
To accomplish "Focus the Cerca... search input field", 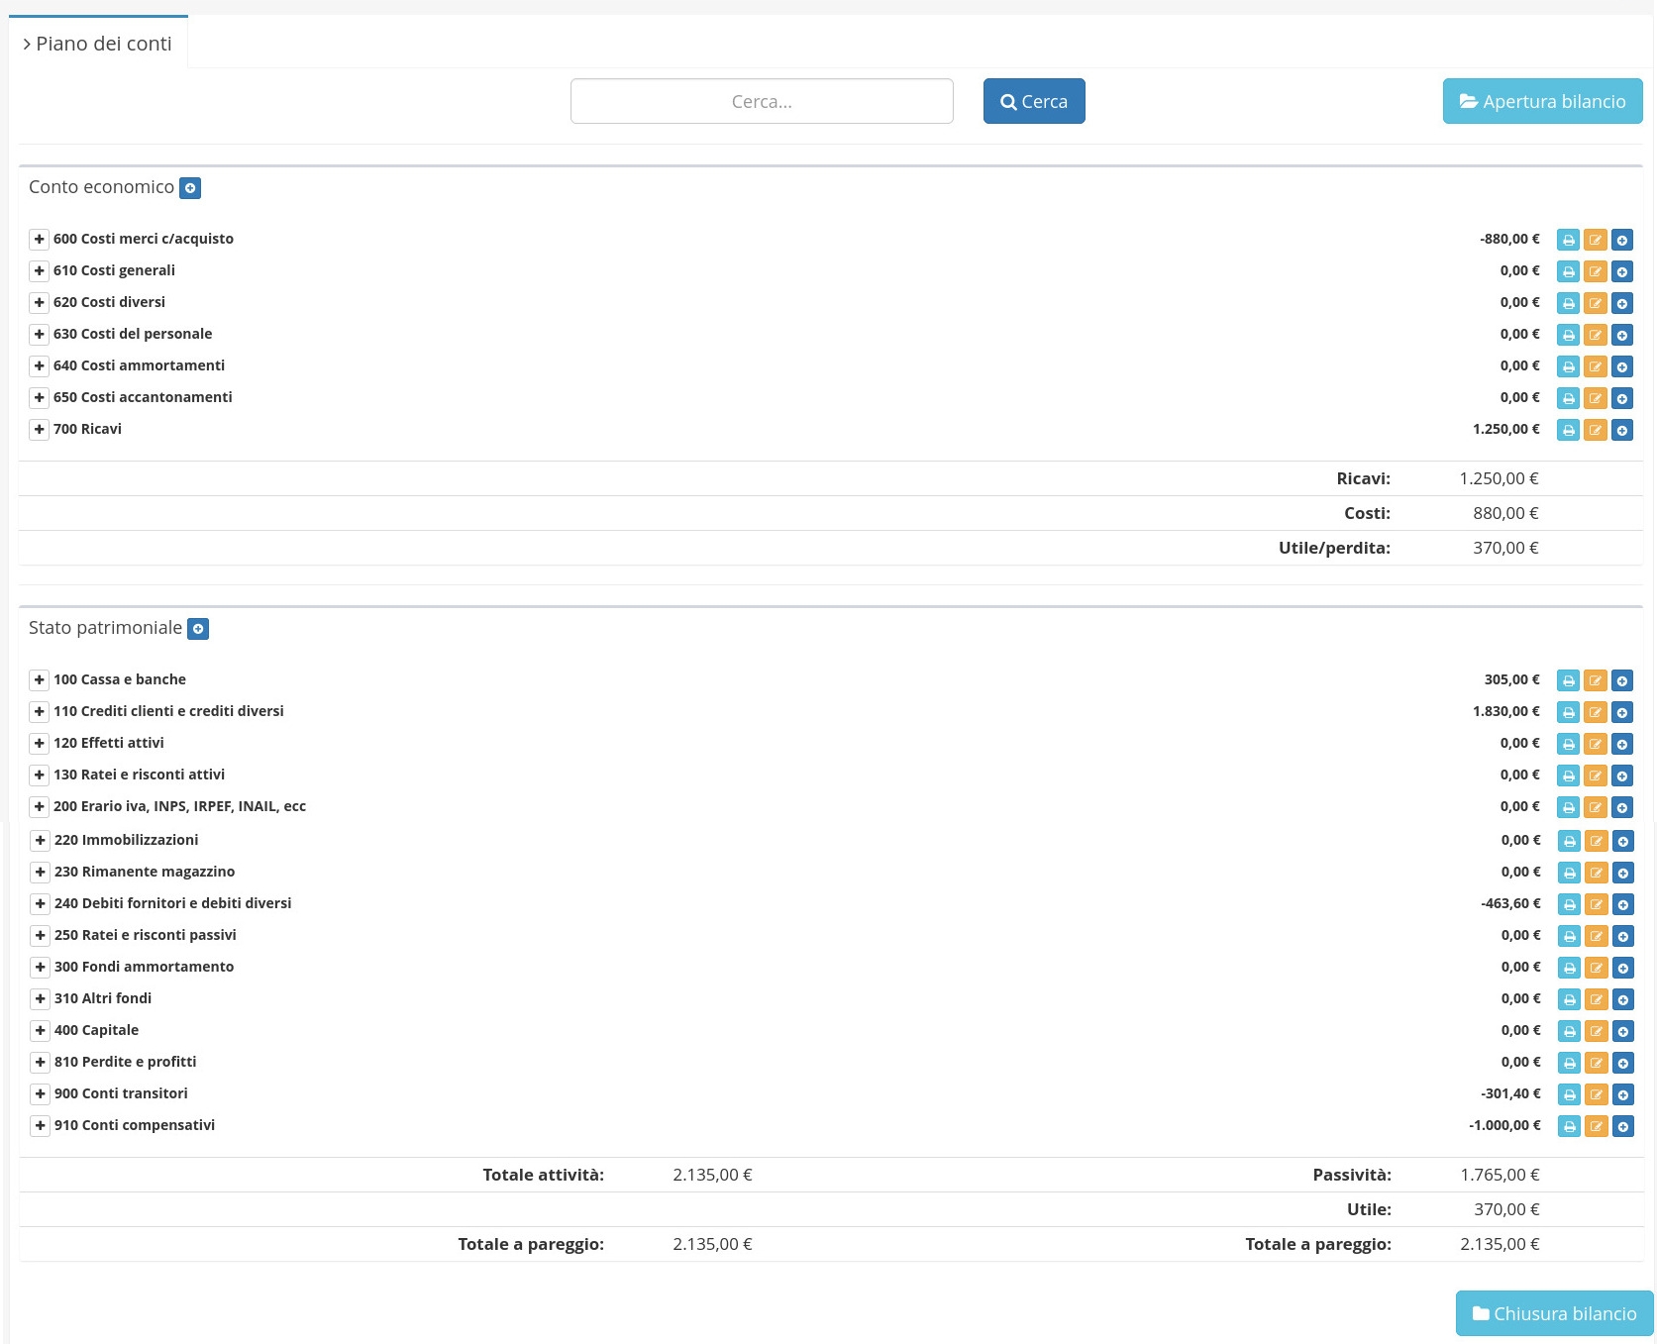I will [x=762, y=101].
